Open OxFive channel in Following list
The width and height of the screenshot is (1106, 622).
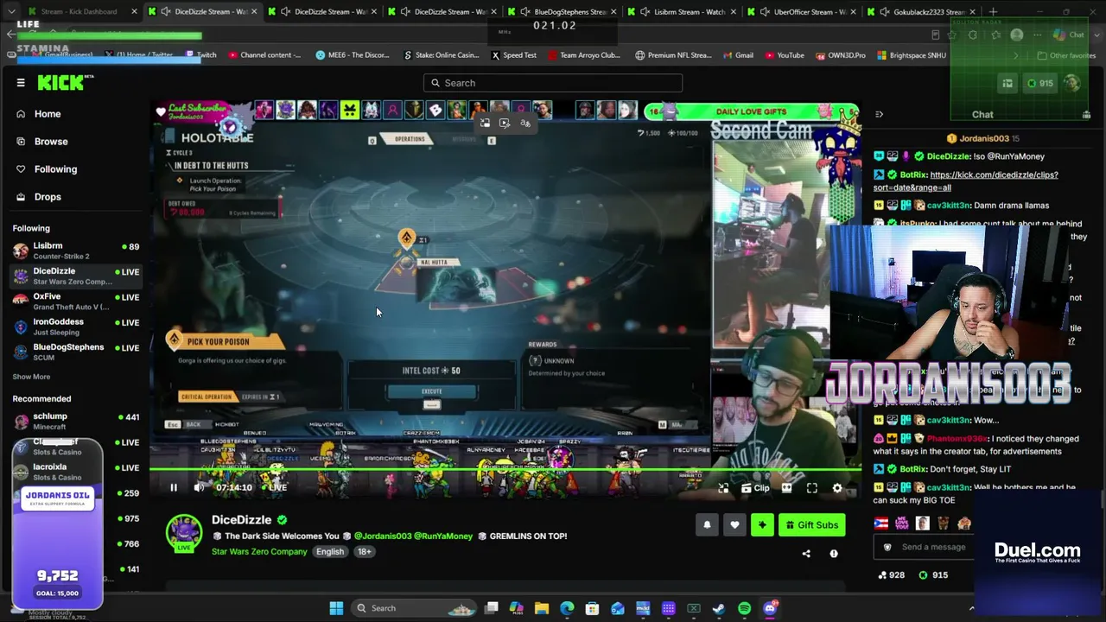pos(76,301)
